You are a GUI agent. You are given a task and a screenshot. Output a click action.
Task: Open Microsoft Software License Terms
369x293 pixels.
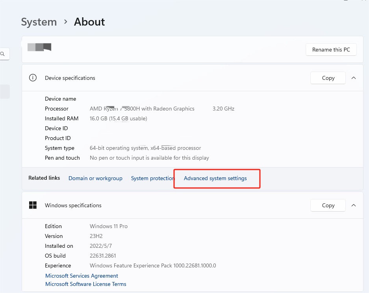tap(86, 284)
